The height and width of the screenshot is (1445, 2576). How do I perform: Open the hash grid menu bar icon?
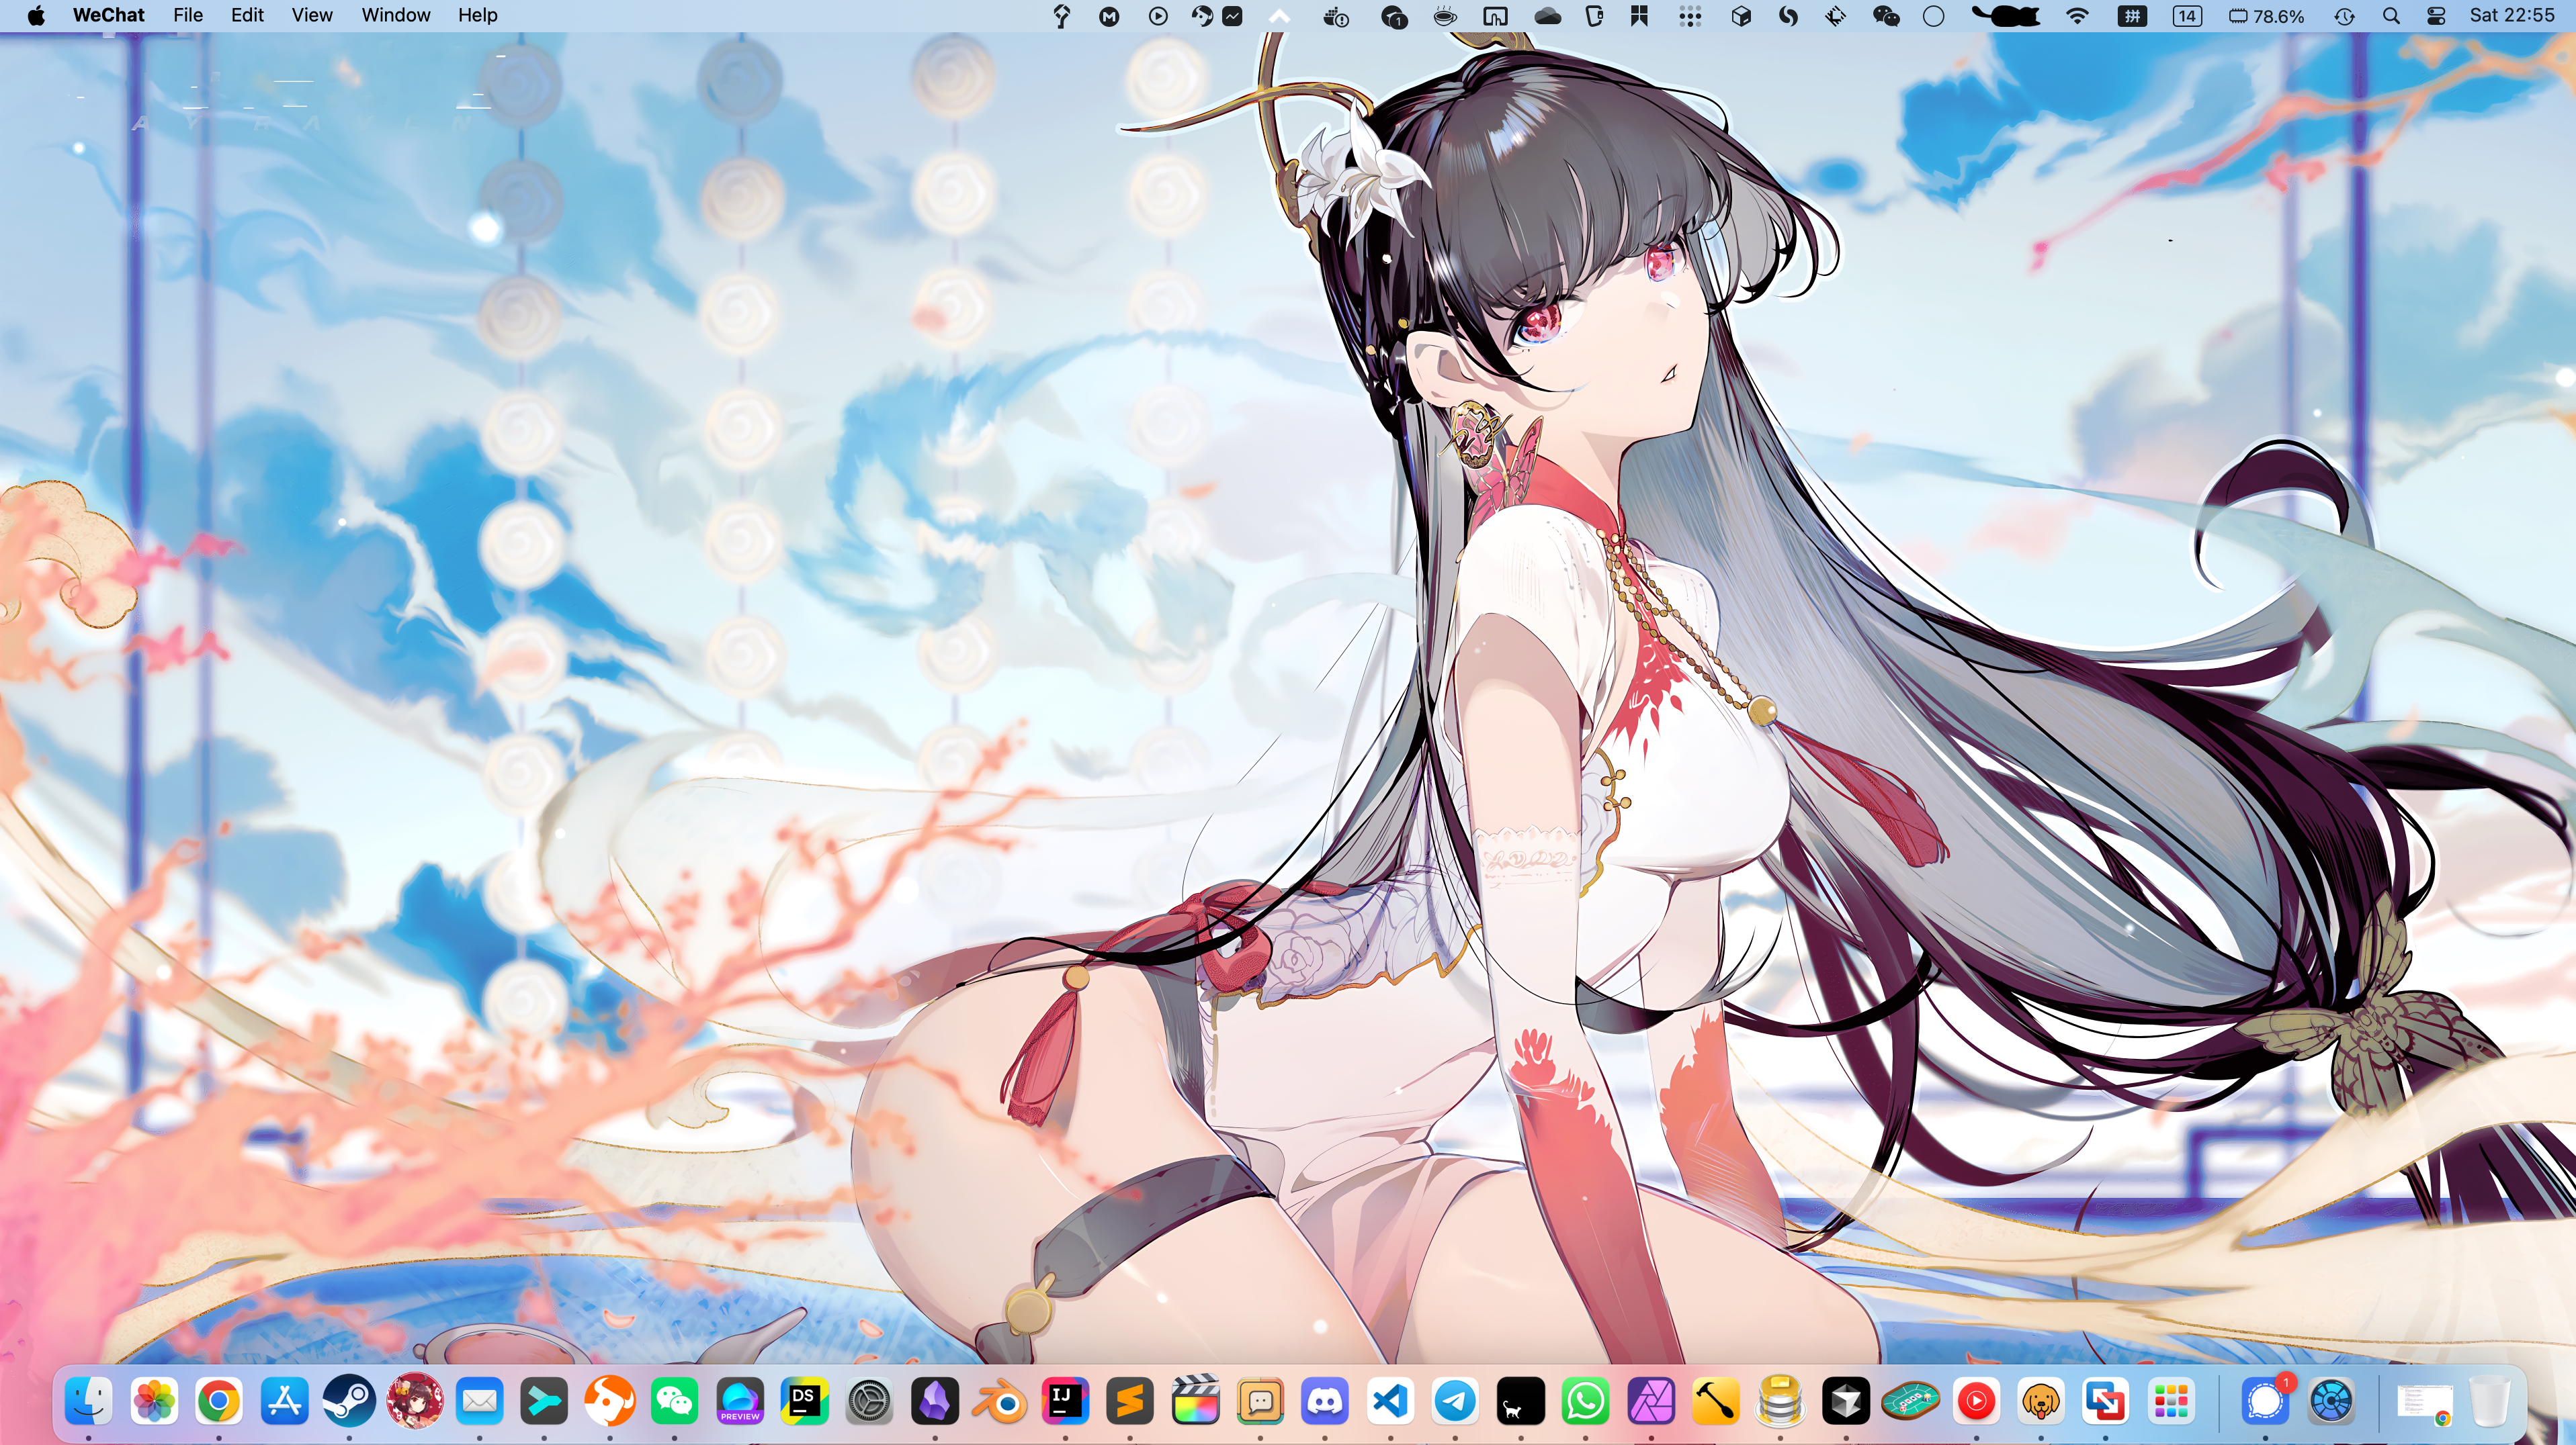(2132, 16)
